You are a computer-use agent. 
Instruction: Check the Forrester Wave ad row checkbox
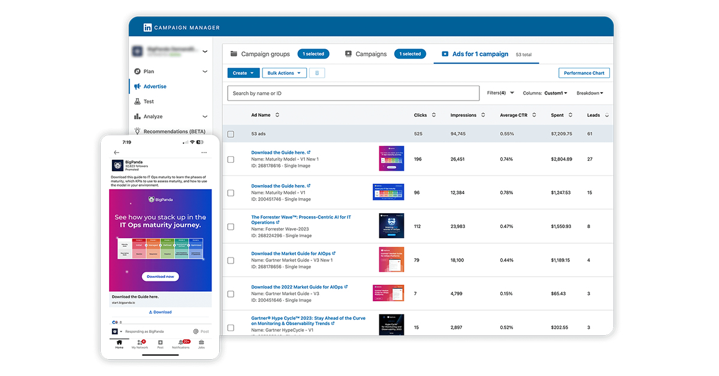tap(231, 227)
